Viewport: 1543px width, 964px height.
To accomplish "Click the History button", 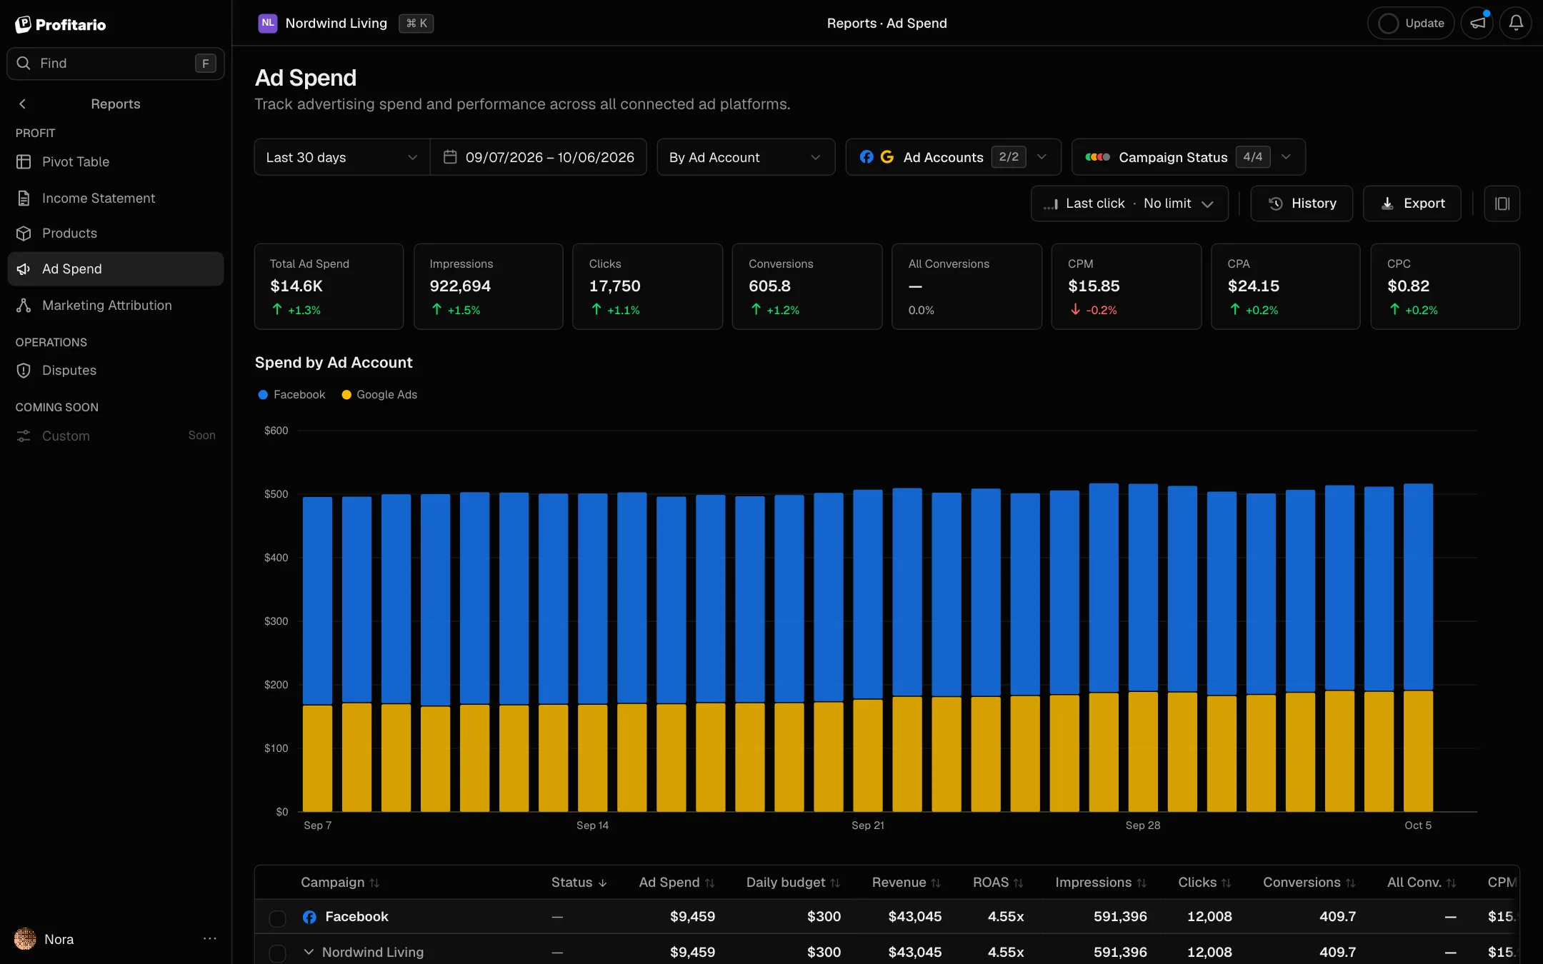I will (1302, 204).
